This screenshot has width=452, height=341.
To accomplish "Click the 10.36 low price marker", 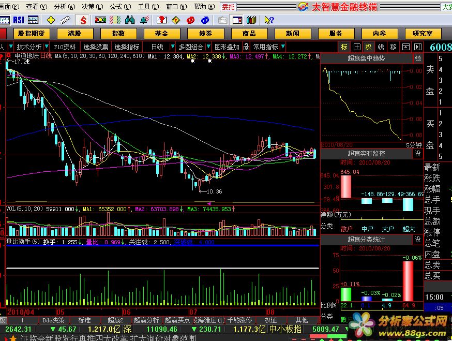I will 214,191.
